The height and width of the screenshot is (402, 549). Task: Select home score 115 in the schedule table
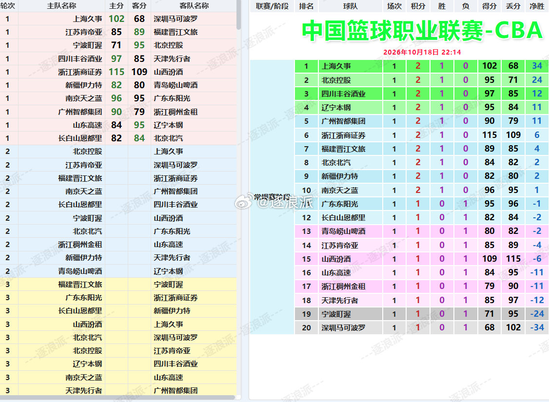click(116, 72)
